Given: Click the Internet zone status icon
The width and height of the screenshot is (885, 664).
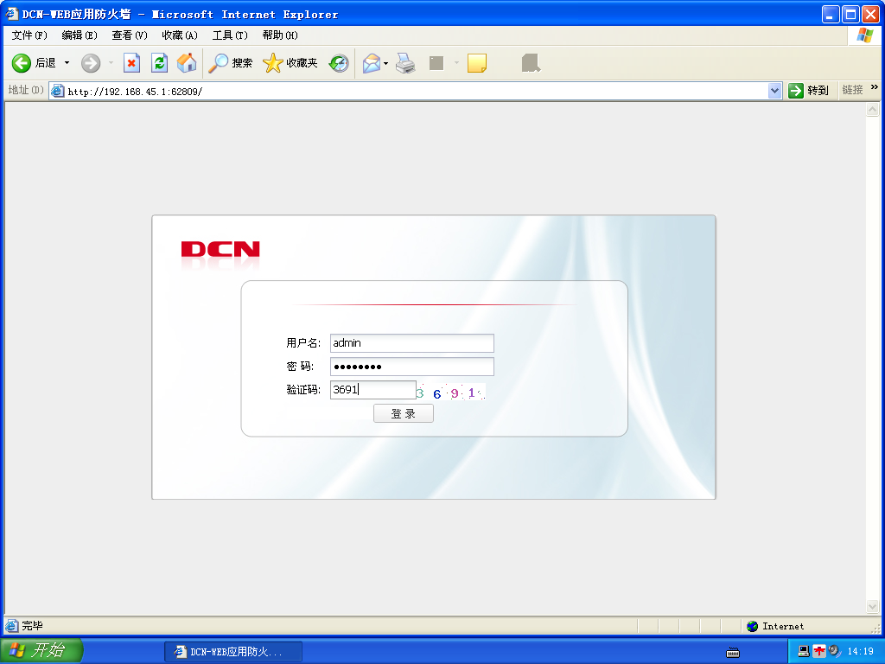Looking at the screenshot, I should 752,626.
